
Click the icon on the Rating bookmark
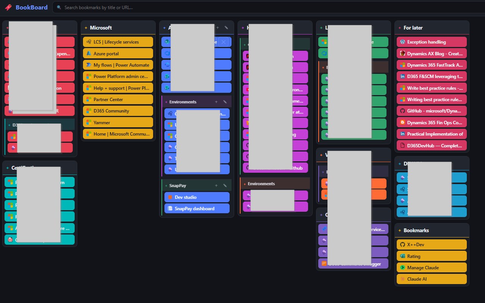(402, 256)
